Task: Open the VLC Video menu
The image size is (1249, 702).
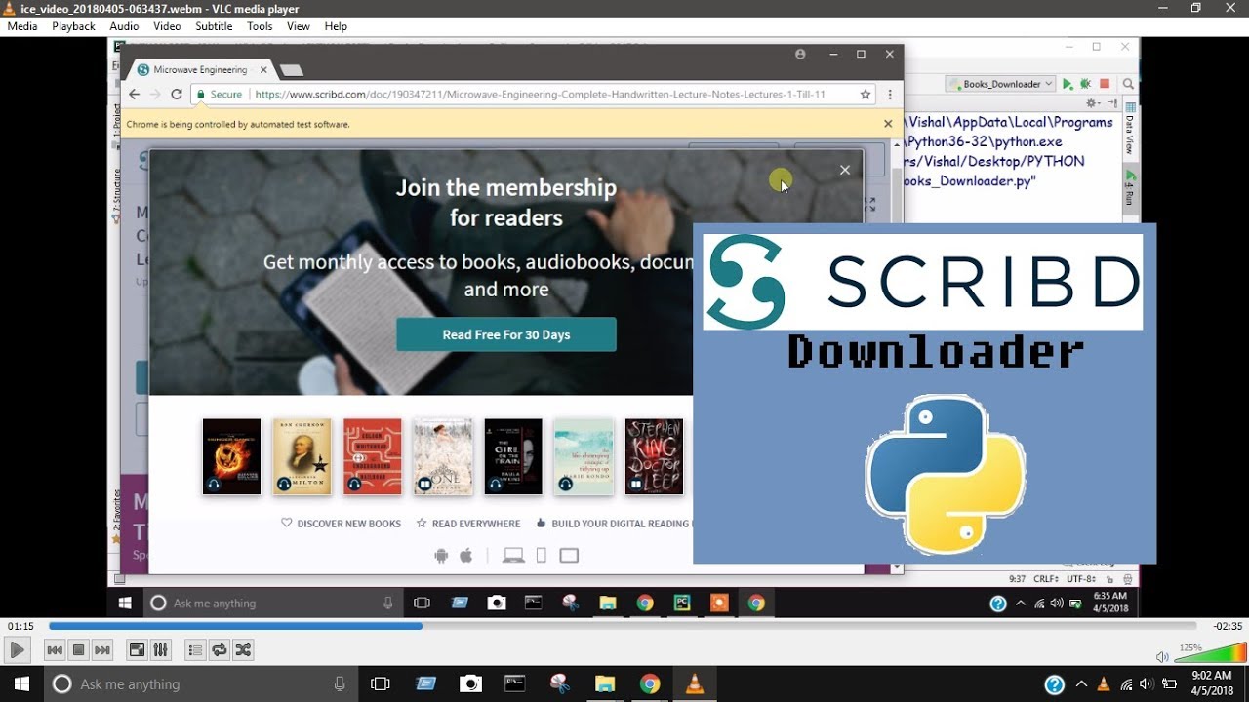Action: click(167, 26)
